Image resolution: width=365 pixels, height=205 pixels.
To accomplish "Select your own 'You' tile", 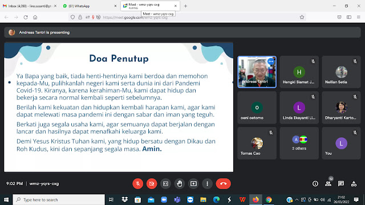I will coord(341,143).
